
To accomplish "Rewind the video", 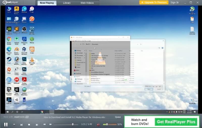I will (x=44, y=124).
